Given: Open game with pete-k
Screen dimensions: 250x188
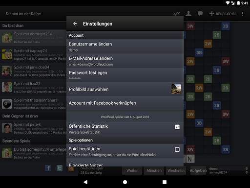Looking at the screenshot, I should (x=33, y=128).
